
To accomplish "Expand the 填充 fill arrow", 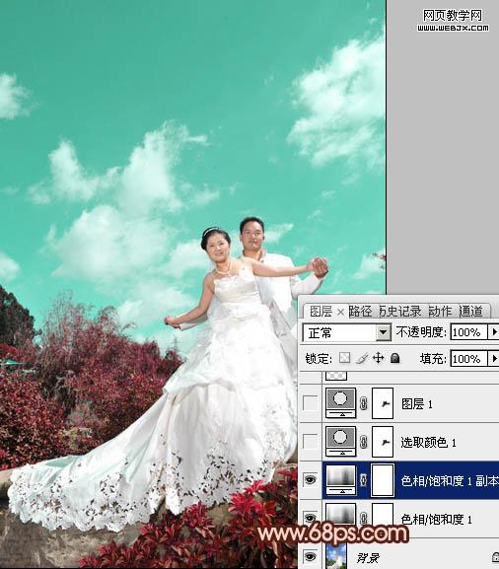I will 493,359.
